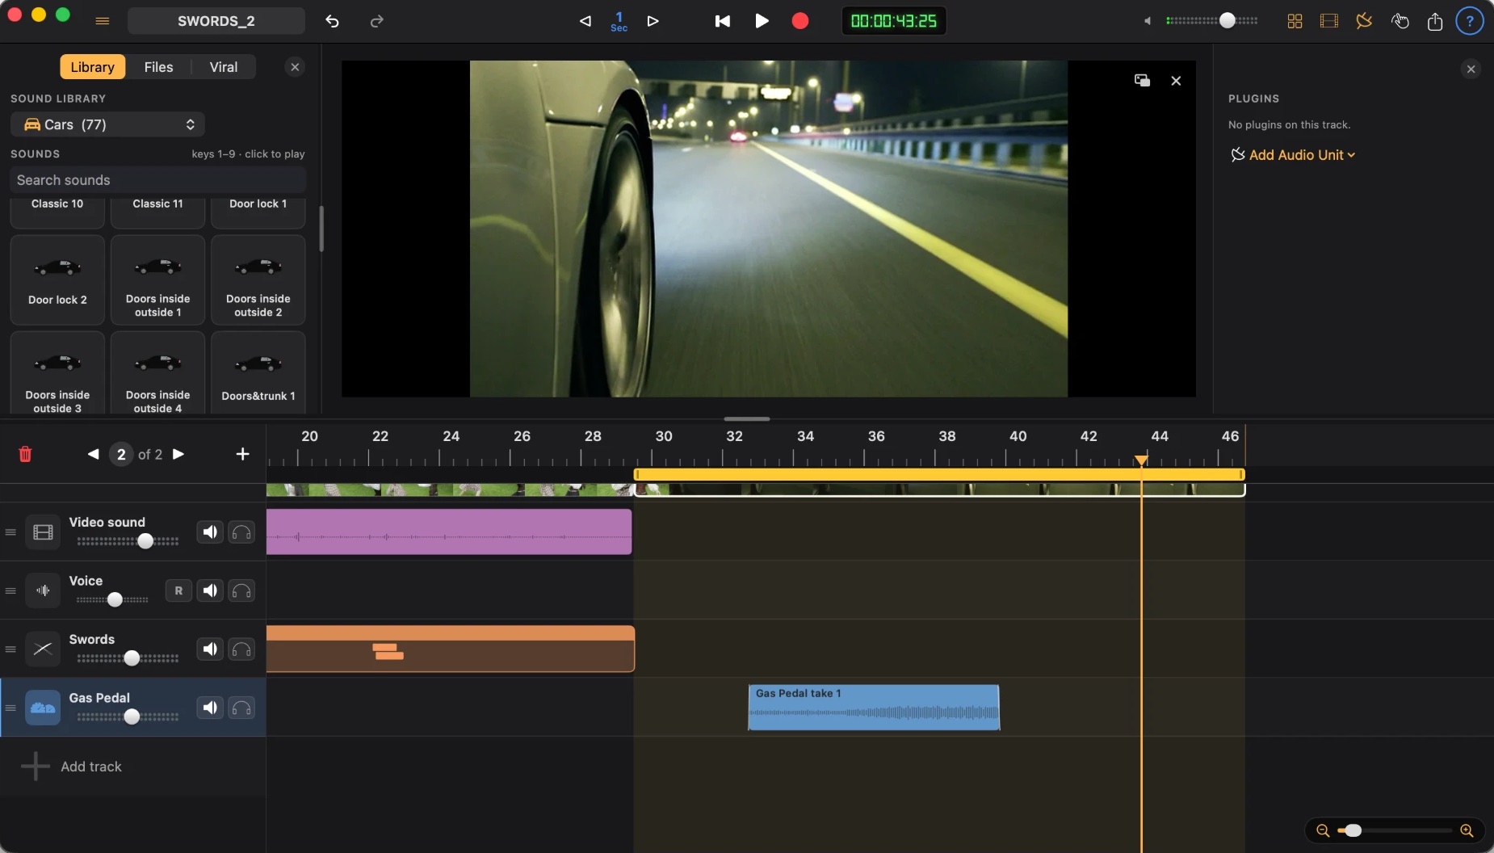Image resolution: width=1494 pixels, height=853 pixels.
Task: Click the red record button
Action: click(x=800, y=21)
